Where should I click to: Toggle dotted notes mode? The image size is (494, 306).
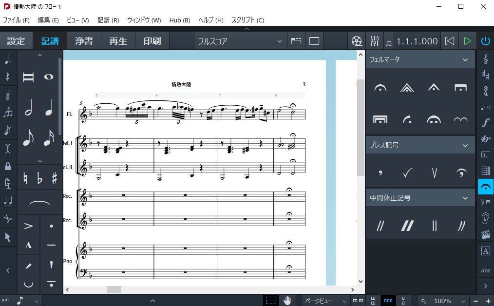pos(8,59)
